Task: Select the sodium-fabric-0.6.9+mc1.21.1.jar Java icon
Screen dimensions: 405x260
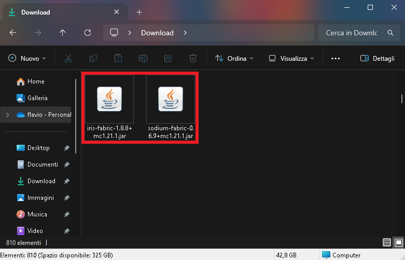Action: pos(171,99)
